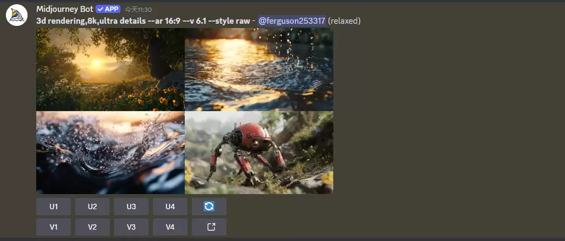The width and height of the screenshot is (565, 241).
Task: Hit the U4 upscale button
Action: (x=170, y=206)
